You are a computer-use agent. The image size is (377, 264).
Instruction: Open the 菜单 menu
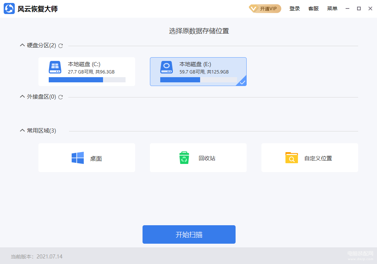pos(332,8)
